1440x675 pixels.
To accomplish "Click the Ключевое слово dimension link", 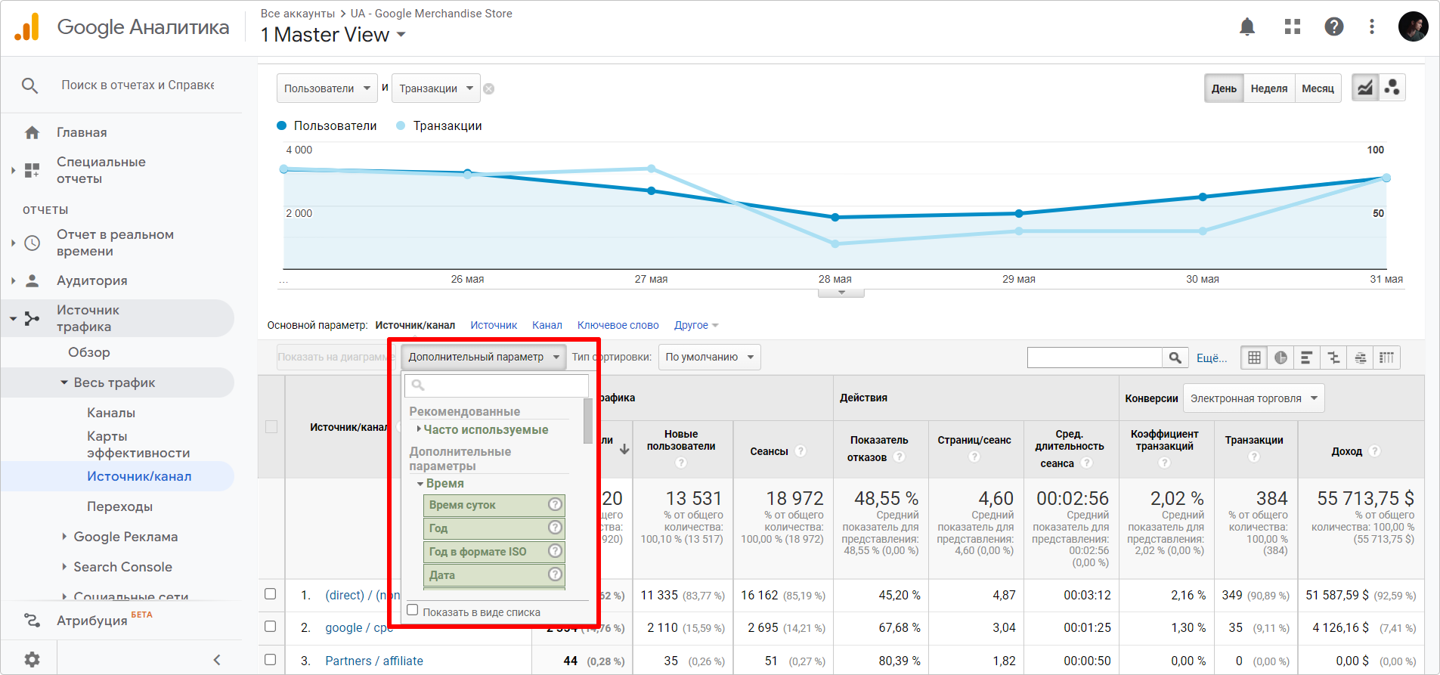I will pyautogui.click(x=618, y=326).
